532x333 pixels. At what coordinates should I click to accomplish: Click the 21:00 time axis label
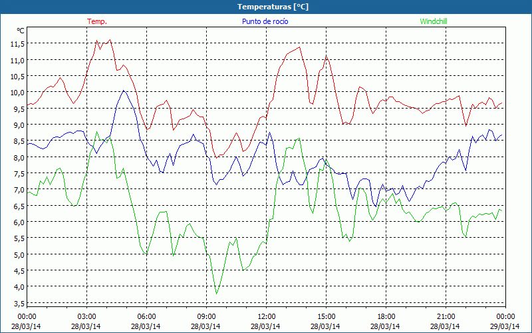(x=446, y=317)
